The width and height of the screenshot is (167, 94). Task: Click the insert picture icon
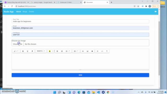(x=87, y=51)
